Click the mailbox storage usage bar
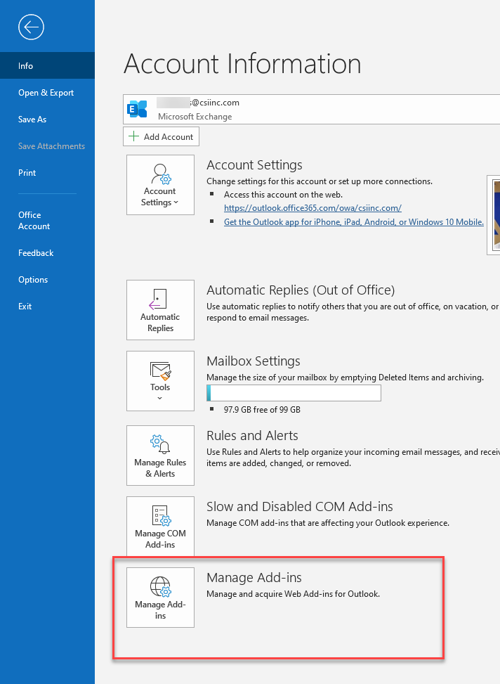The image size is (500, 684). click(x=294, y=393)
